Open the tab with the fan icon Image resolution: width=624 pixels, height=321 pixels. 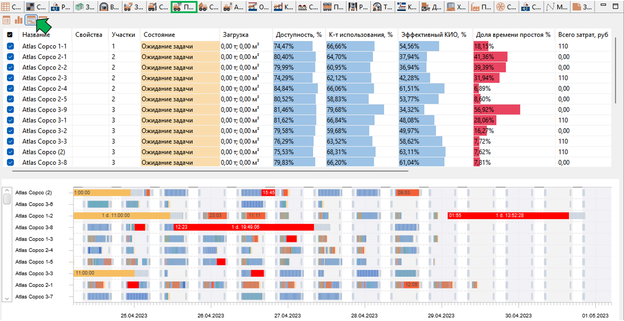[x=506, y=7]
